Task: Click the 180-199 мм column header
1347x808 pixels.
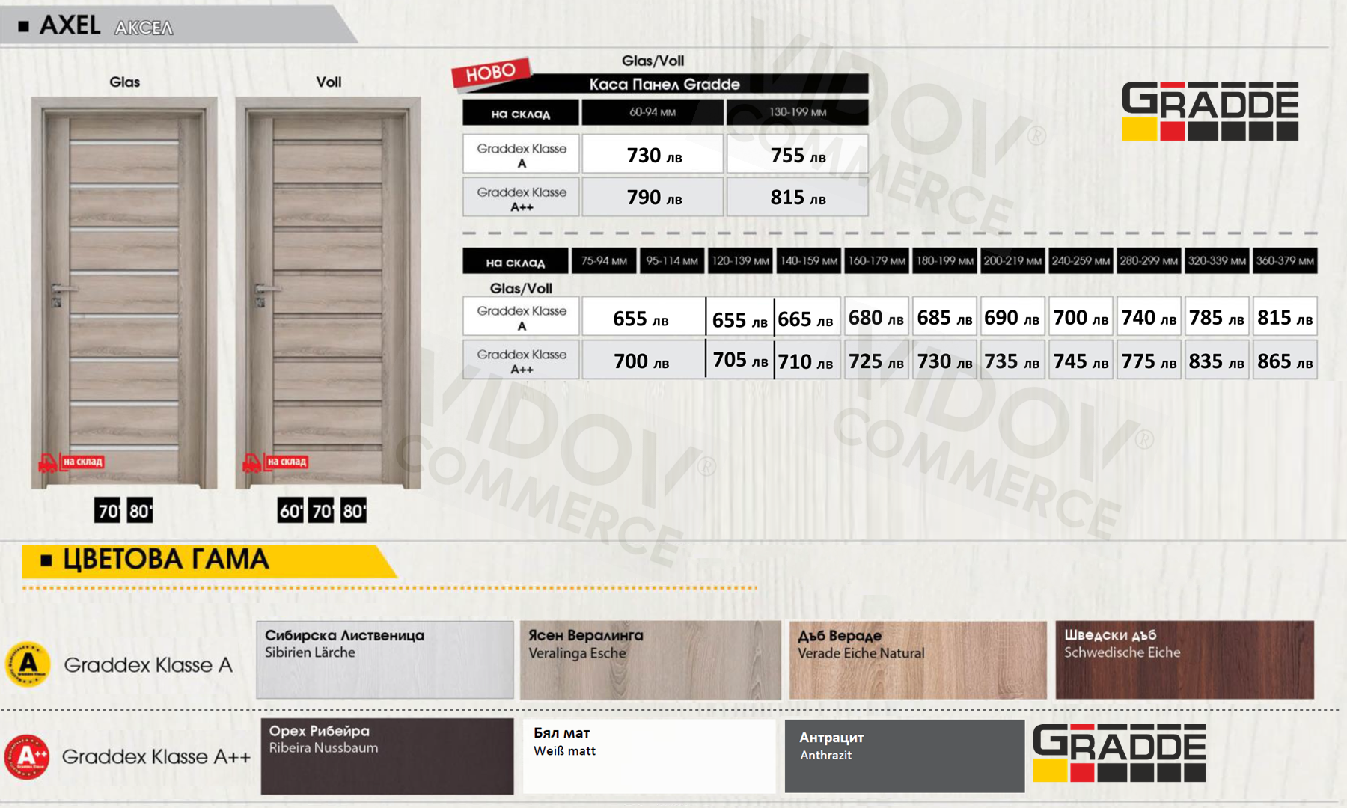Action: click(x=945, y=261)
